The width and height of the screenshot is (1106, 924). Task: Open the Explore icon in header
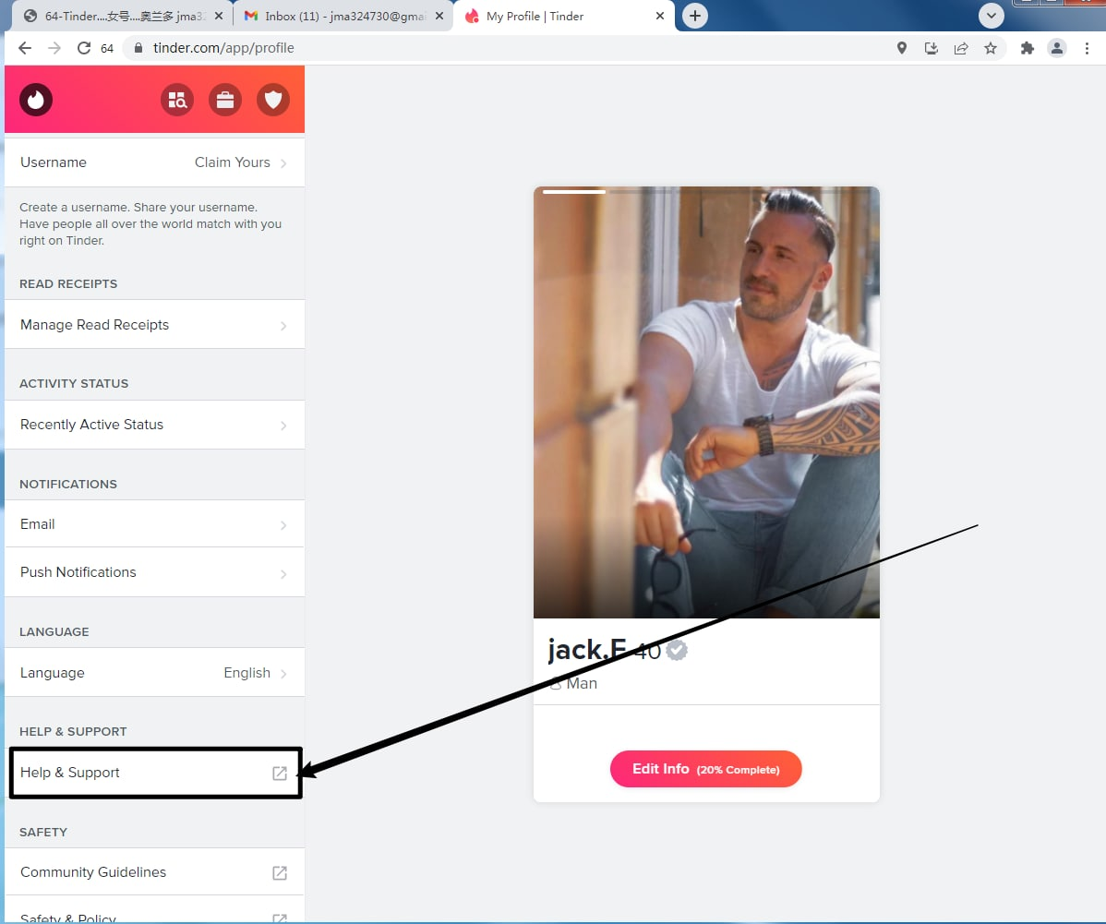tap(176, 100)
